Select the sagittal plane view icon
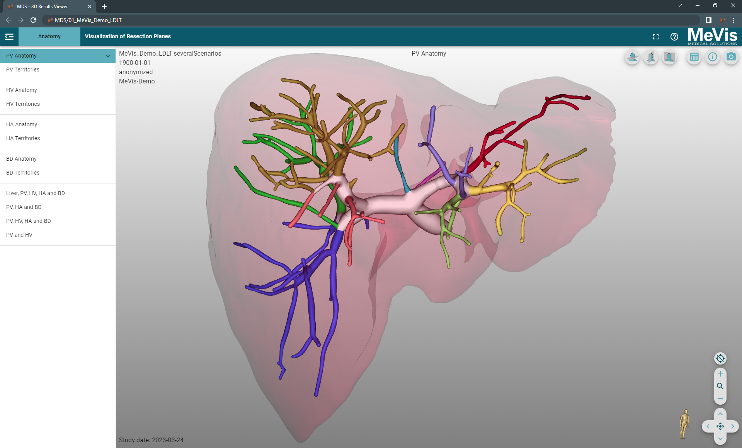This screenshot has height=448, width=742. coord(651,57)
